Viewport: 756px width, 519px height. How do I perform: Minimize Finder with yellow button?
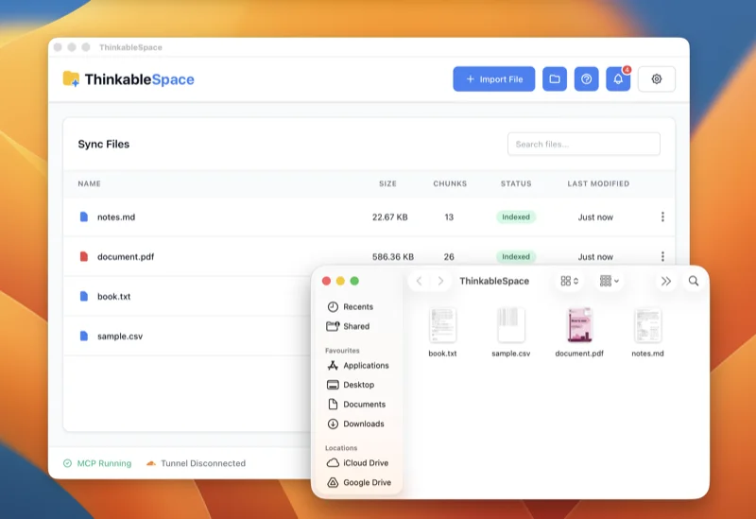click(340, 281)
